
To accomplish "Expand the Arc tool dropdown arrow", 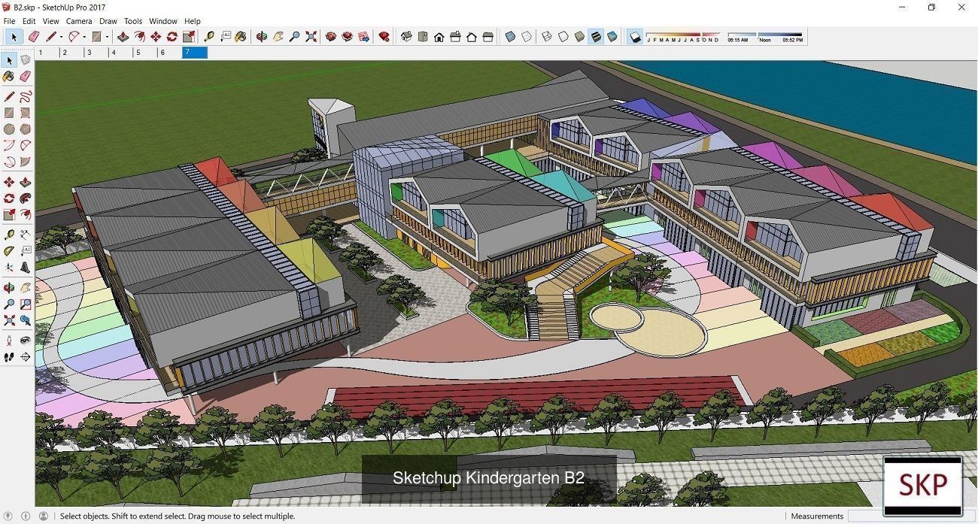I will coord(84,36).
